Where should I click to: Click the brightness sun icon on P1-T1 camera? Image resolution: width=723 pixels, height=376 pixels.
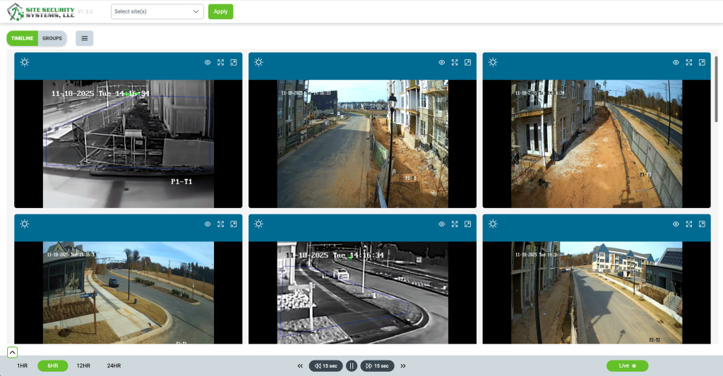pos(25,62)
